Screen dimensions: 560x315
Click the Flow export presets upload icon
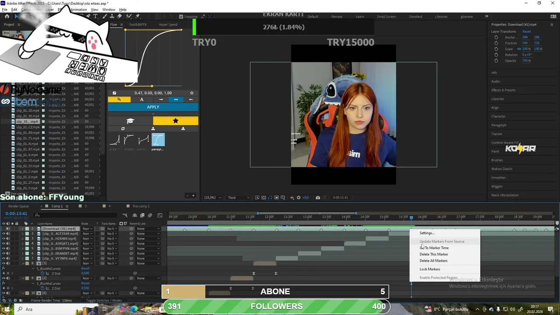click(x=153, y=129)
